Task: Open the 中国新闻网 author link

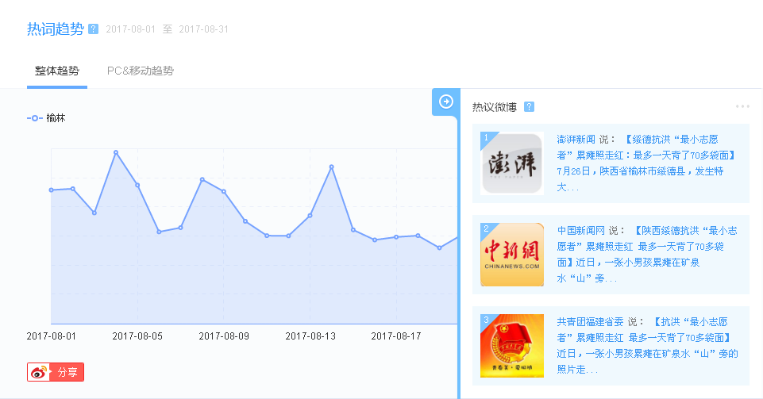Action: [580, 230]
